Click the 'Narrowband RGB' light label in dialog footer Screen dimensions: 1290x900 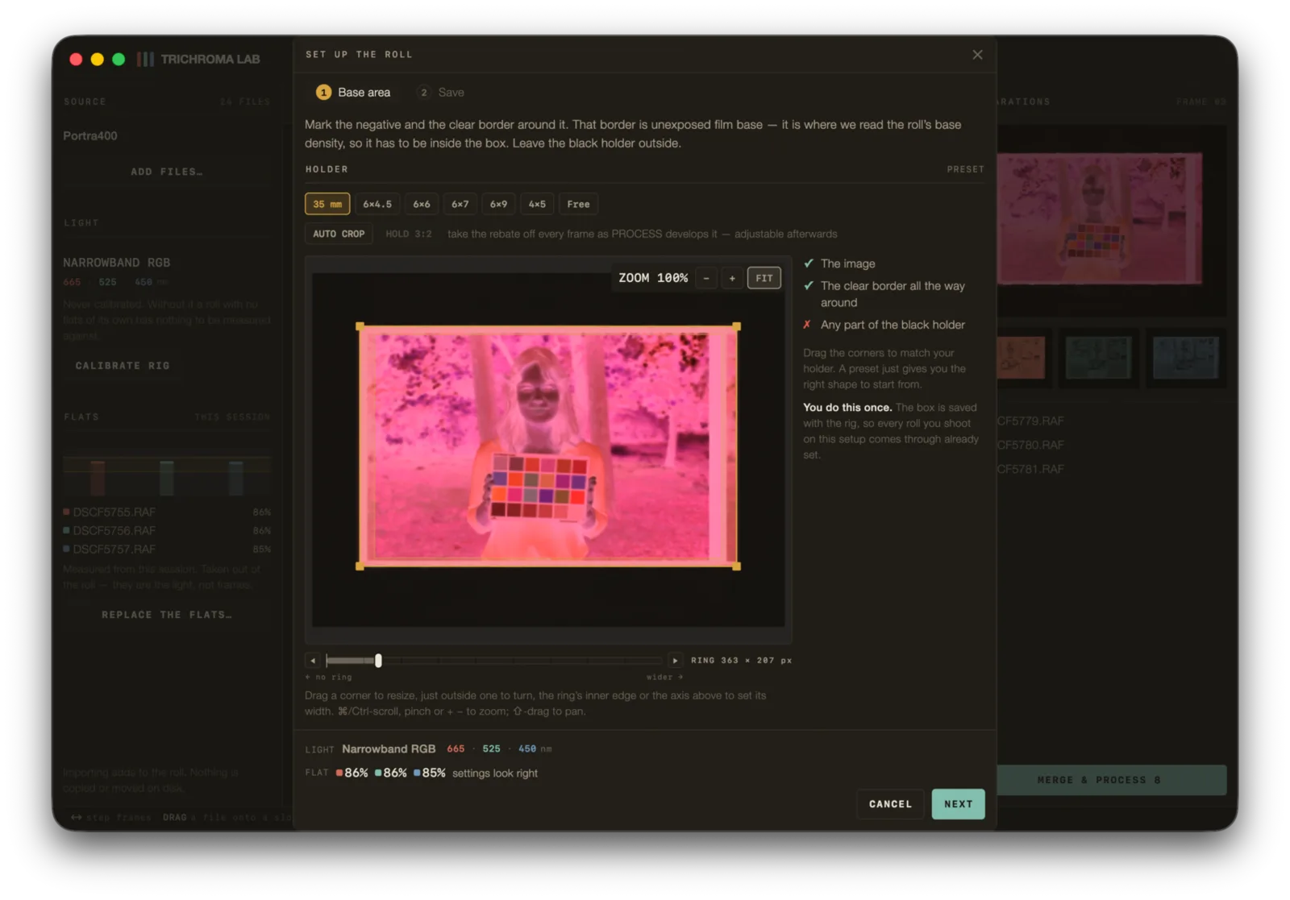coord(389,749)
